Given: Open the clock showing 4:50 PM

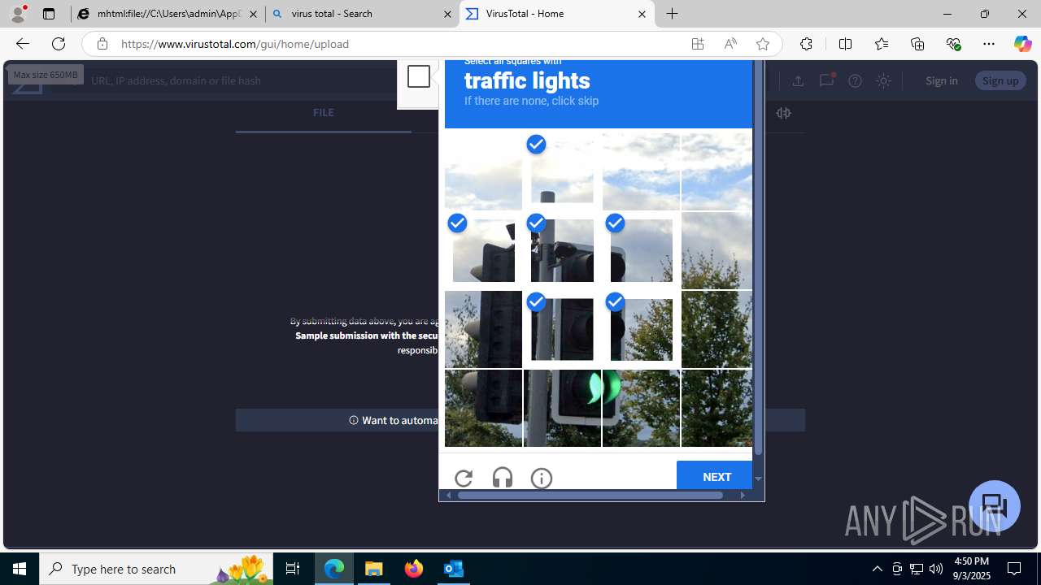Looking at the screenshot, I should 971,569.
